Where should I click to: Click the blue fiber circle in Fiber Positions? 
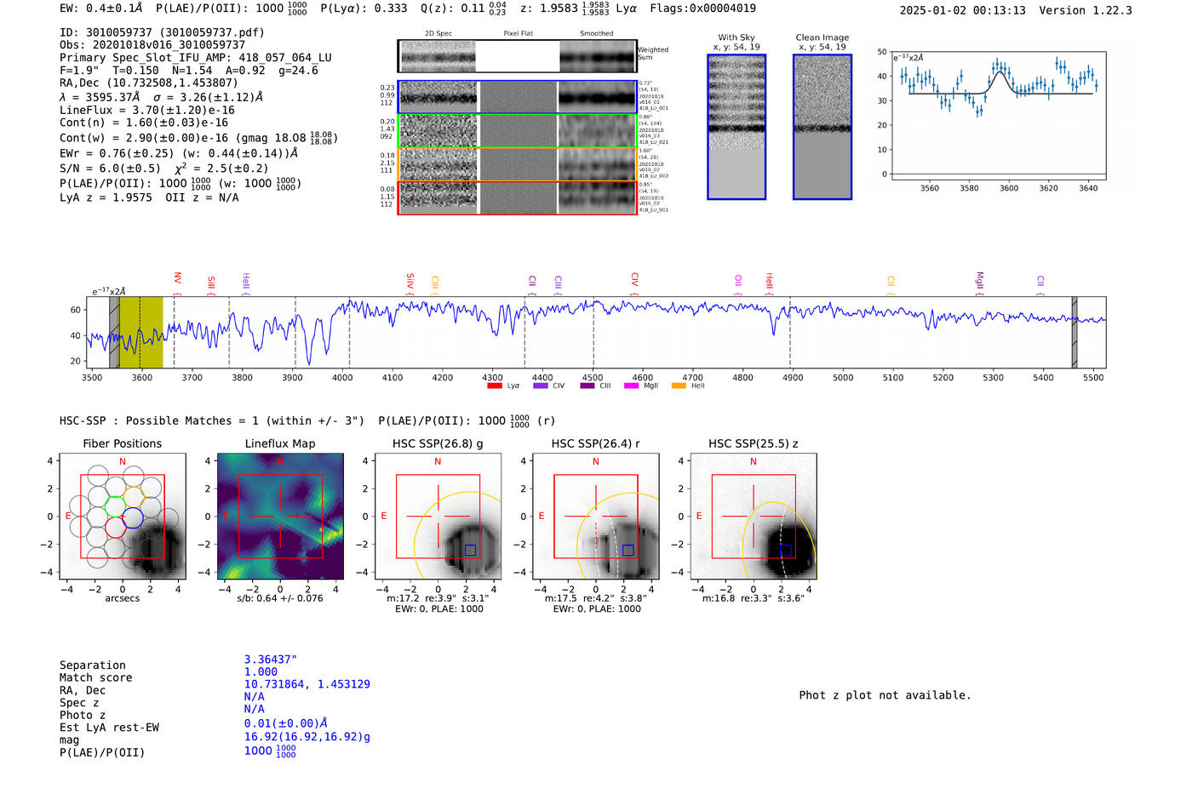(134, 517)
